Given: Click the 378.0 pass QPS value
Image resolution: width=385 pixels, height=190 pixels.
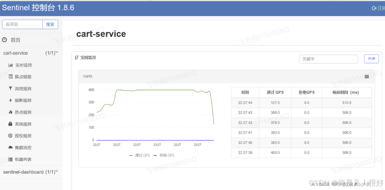Looking at the screenshot, I should (275, 123).
